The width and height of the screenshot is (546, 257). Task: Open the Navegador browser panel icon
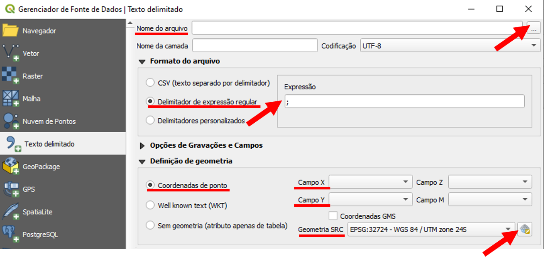coord(10,31)
